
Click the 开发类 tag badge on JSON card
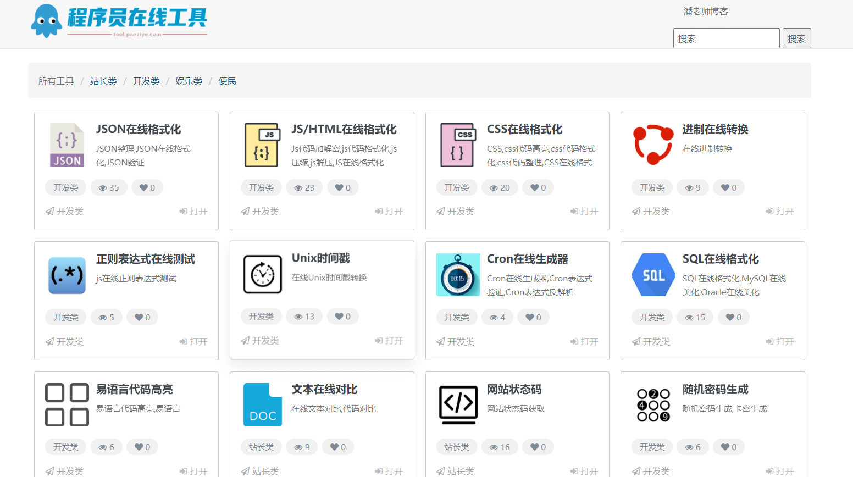65,187
